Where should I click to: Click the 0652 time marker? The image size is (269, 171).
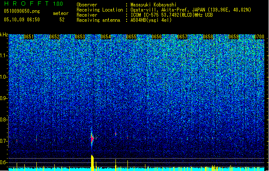(54, 37)
